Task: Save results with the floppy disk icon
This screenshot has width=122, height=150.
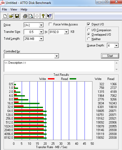Action: pos(17,16)
